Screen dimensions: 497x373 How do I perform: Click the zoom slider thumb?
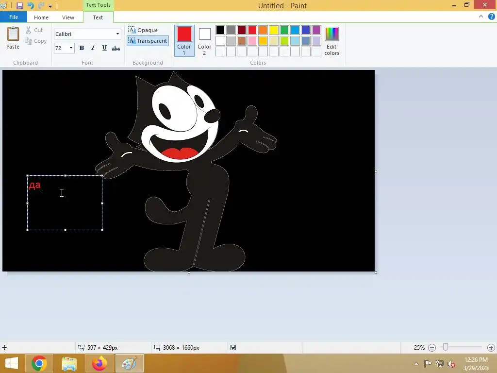(446, 348)
